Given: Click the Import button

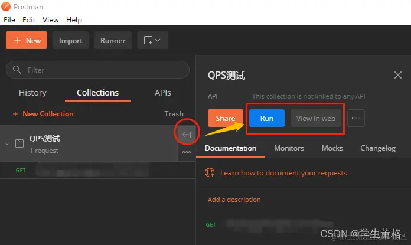Looking at the screenshot, I should pos(71,40).
